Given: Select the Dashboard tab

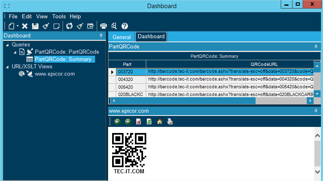Looking at the screenshot, I should pyautogui.click(x=151, y=37).
